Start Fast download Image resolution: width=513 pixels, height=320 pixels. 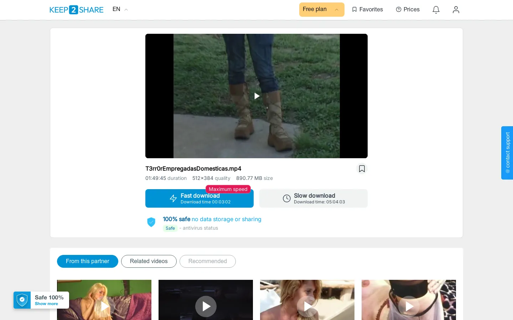(x=199, y=198)
